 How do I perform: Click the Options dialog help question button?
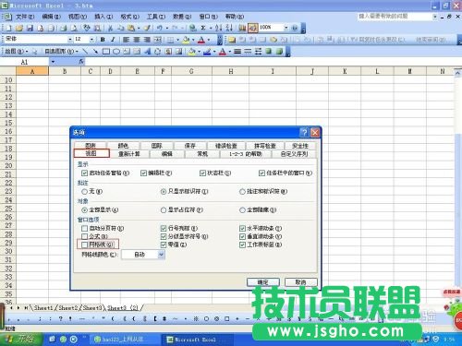304,133
